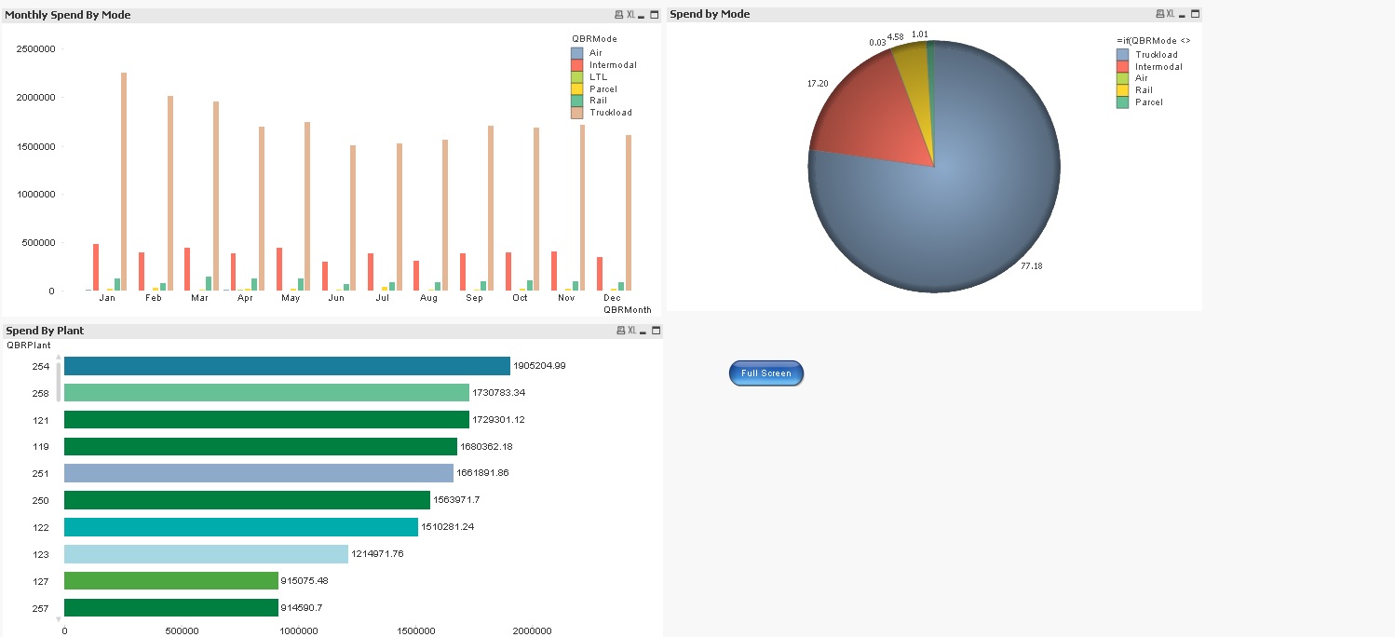Image resolution: width=1395 pixels, height=637 pixels.
Task: Maximize the Spend By Plant chart
Action: (x=655, y=331)
